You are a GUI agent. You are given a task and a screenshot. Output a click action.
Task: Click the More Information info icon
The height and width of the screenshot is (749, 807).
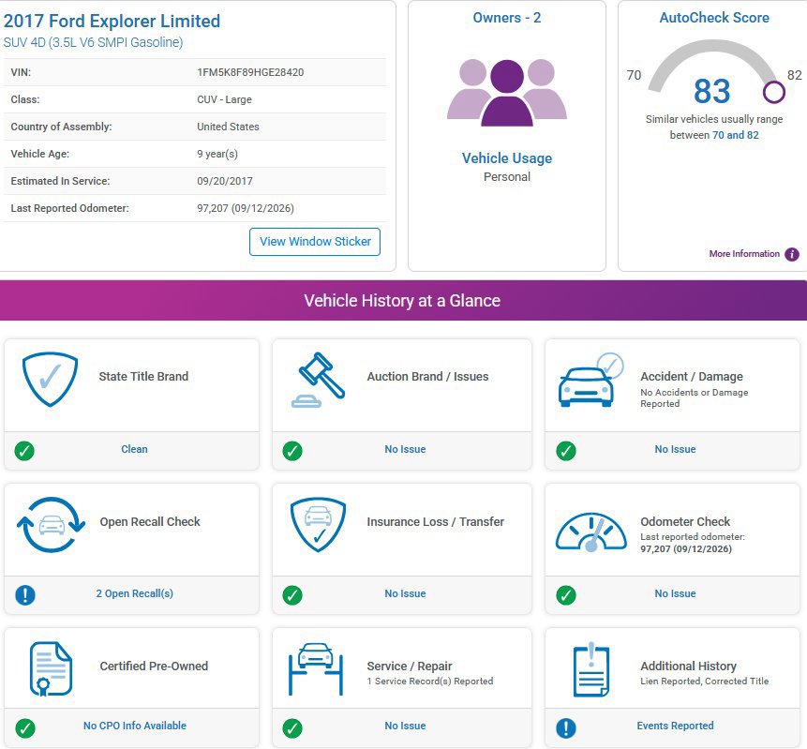[792, 254]
